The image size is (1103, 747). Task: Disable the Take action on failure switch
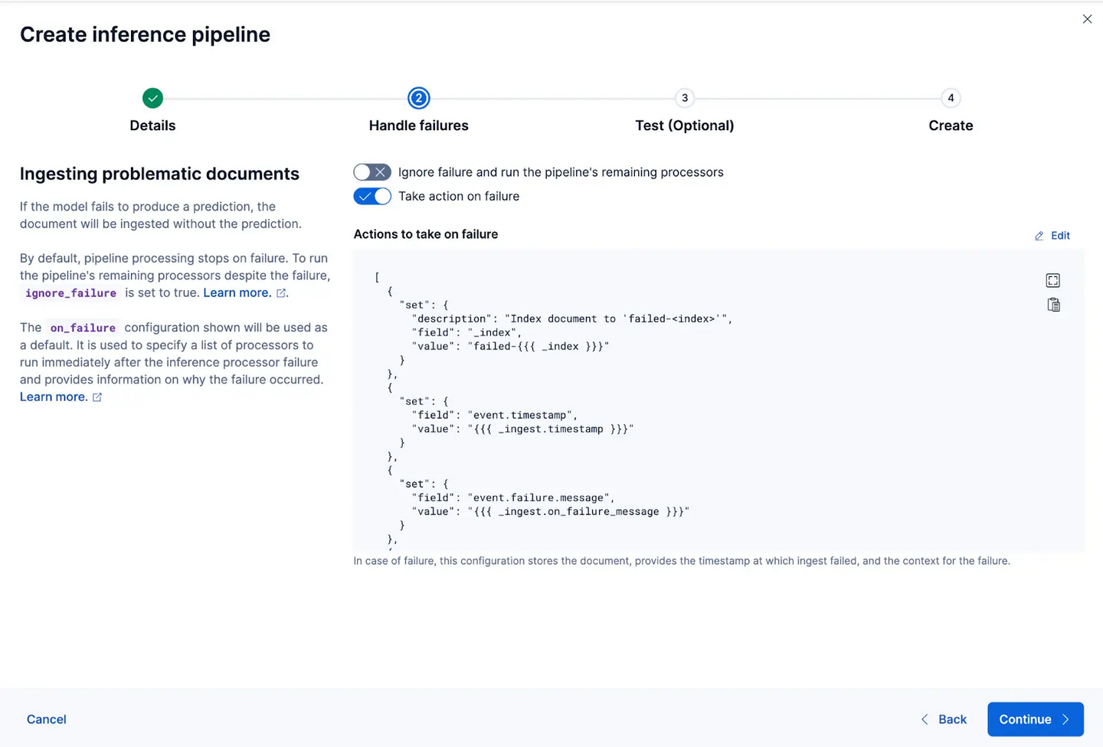coord(372,197)
